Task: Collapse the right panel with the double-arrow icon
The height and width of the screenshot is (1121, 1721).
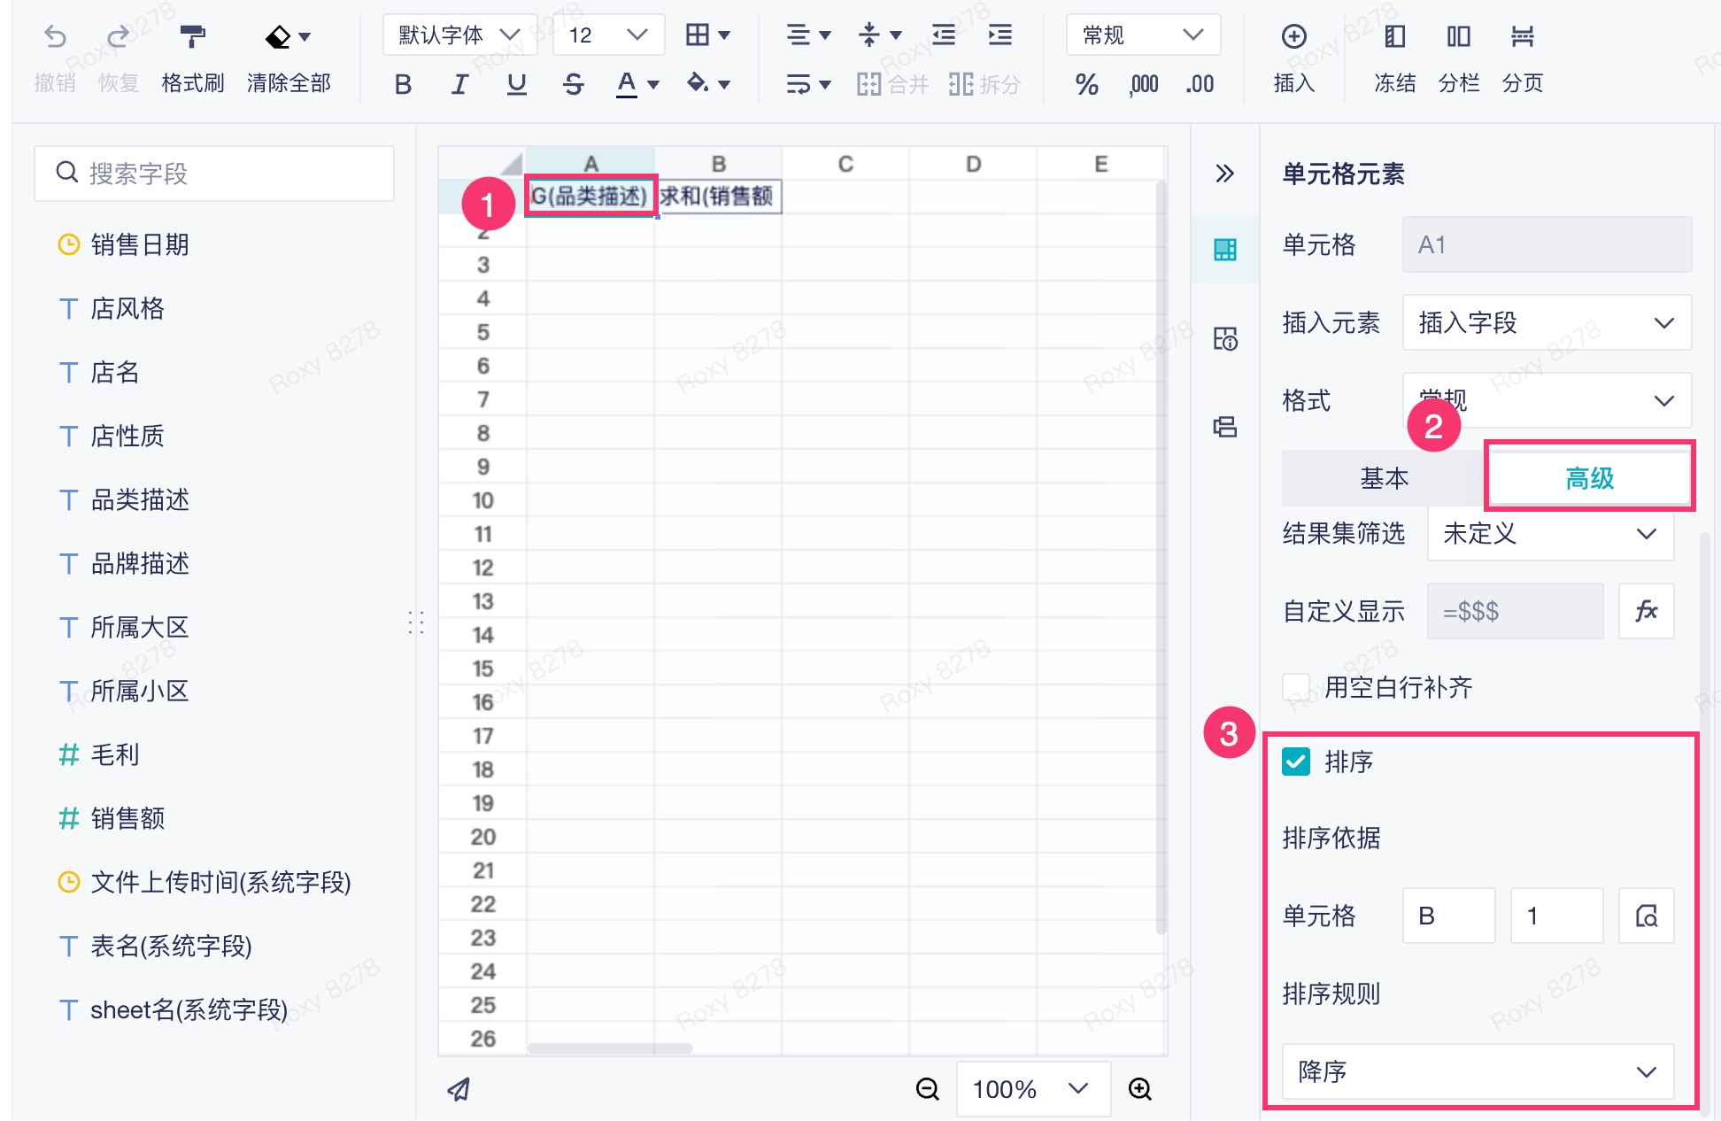Action: pos(1224,173)
